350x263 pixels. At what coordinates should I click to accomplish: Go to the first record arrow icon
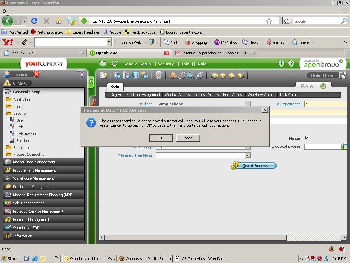(214, 75)
